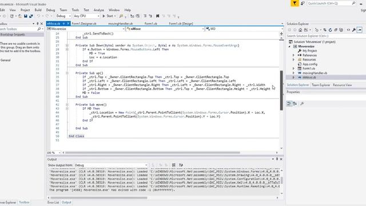The width and height of the screenshot is (366, 206).
Task: Open the MD member dropdown
Action: point(245,29)
